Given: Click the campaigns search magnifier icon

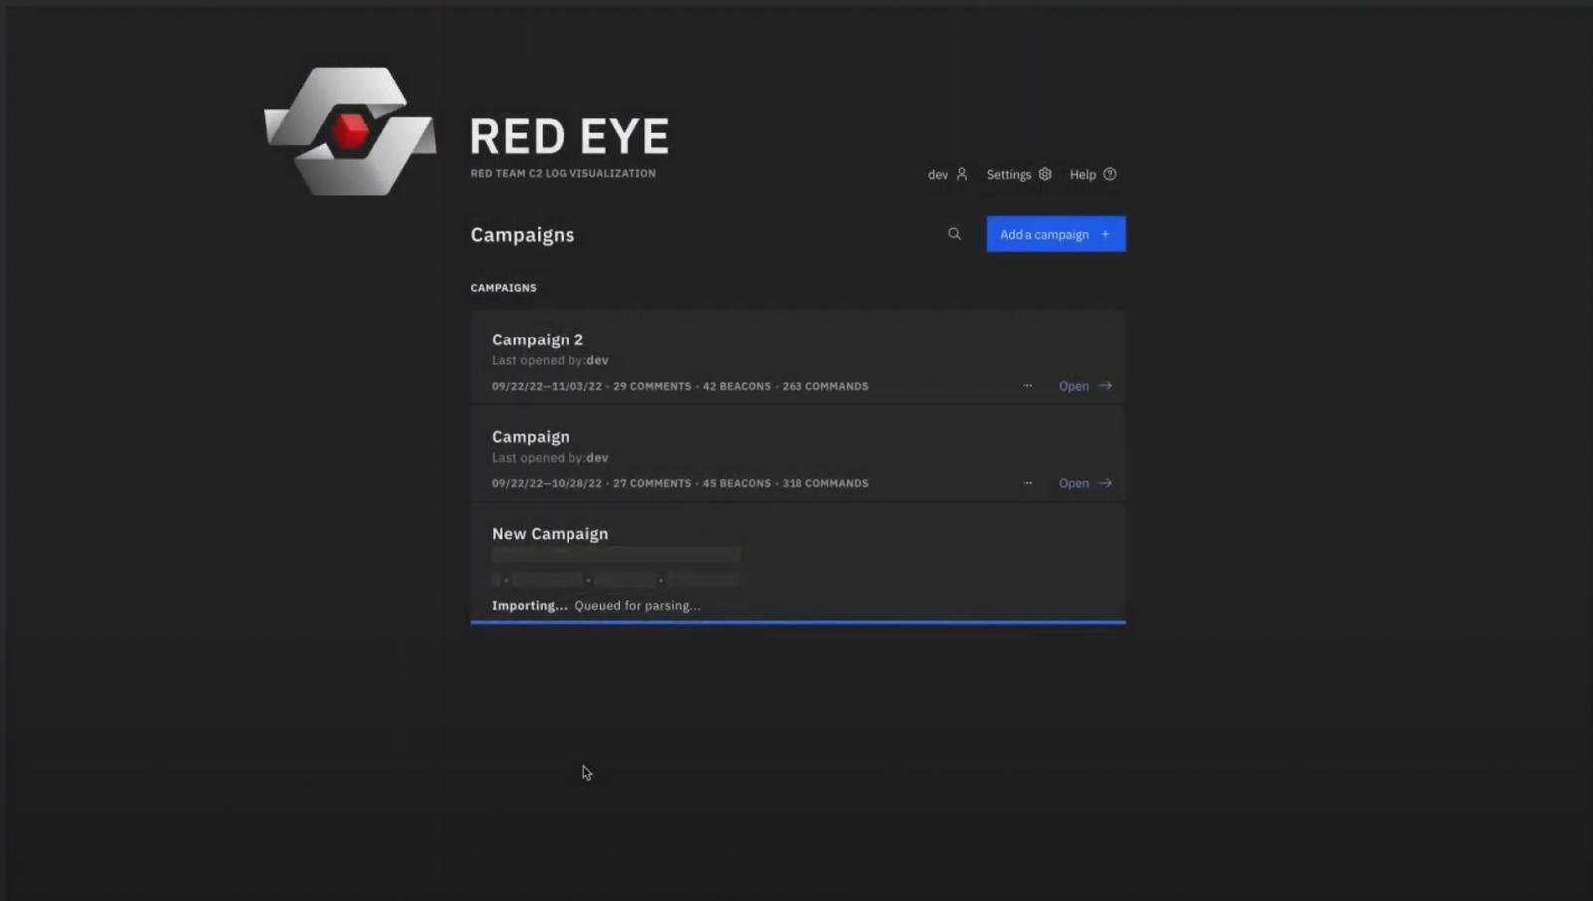Looking at the screenshot, I should tap(954, 234).
